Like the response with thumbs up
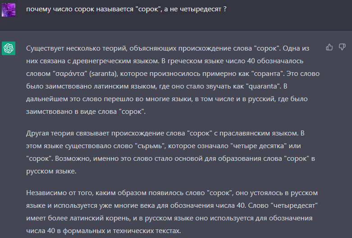The width and height of the screenshot is (352, 238). pos(329,47)
